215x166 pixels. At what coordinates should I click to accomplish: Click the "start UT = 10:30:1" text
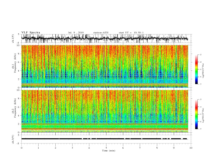(x=131, y=33)
